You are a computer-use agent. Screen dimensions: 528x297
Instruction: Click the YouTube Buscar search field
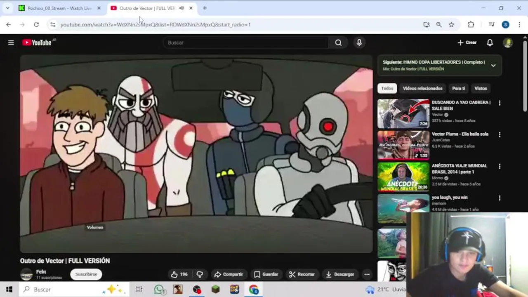pyautogui.click(x=246, y=42)
